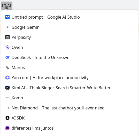Select the Qwen bookmark
The image size is (139, 134).
click(x=69, y=47)
